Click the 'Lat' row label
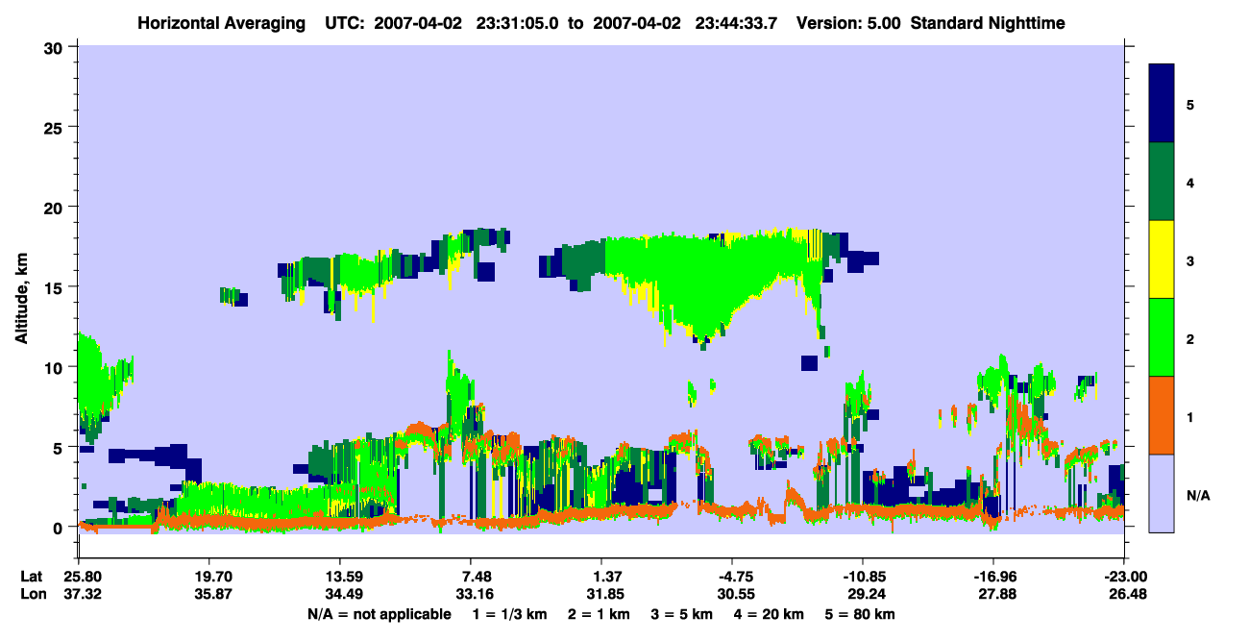 coord(31,577)
